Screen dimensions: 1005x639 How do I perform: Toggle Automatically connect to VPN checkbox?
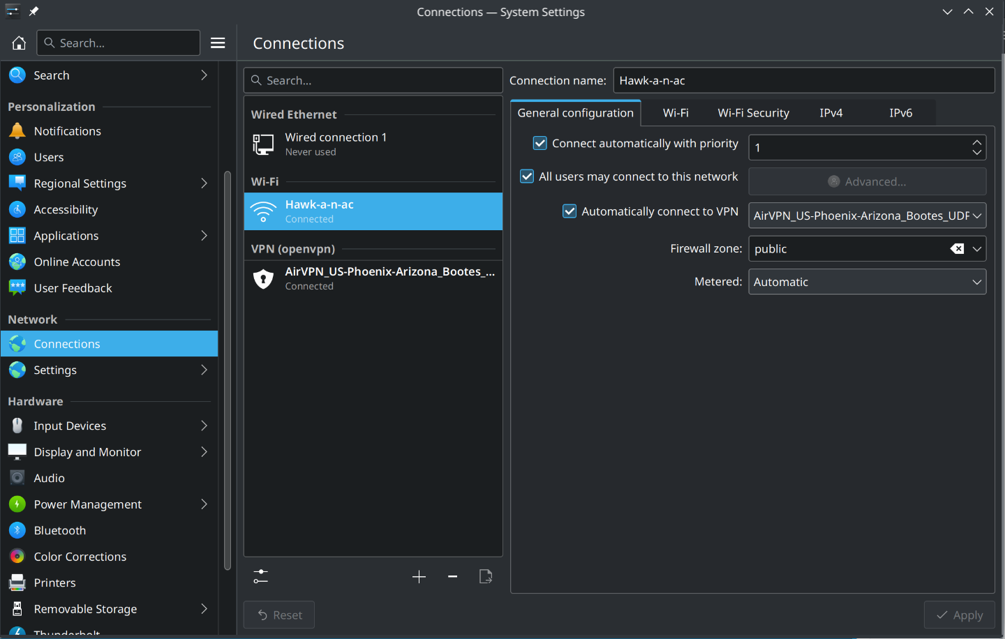[569, 211]
